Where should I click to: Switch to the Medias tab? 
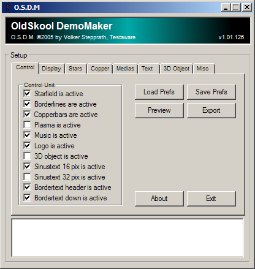point(125,69)
